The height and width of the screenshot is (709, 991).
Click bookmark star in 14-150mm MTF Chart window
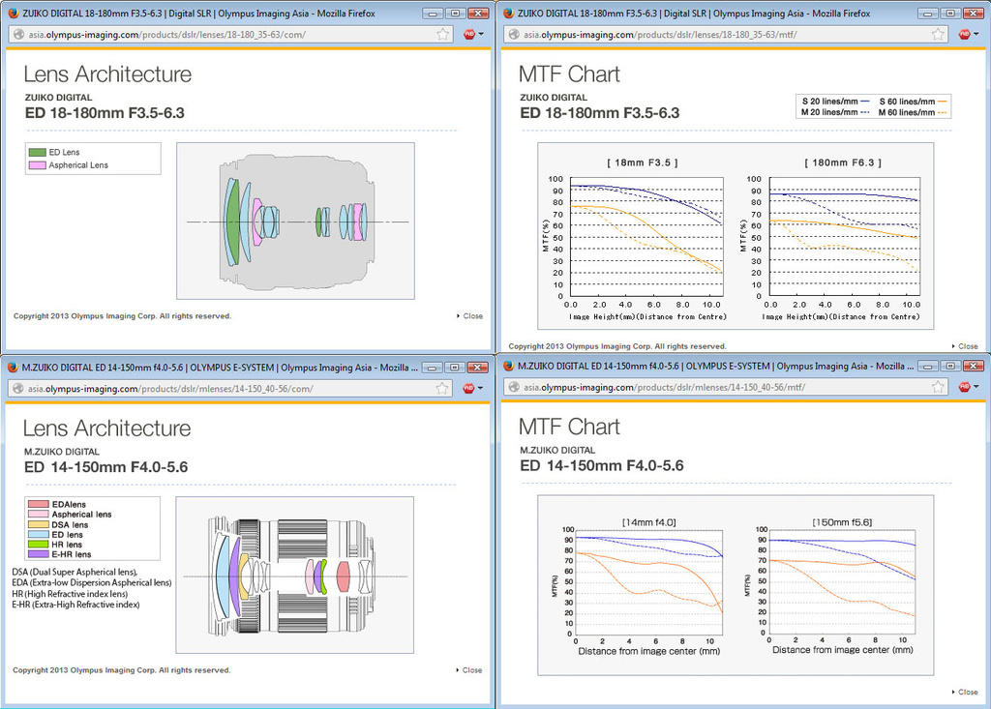(x=938, y=387)
